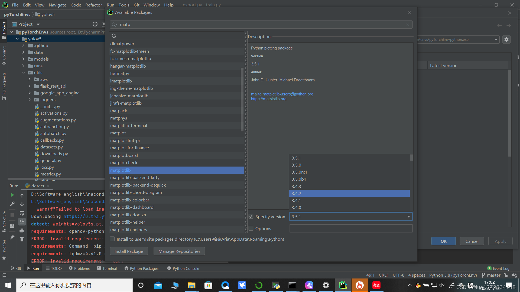Collapse the utils folder
This screenshot has width=520, height=292.
tap(23, 72)
